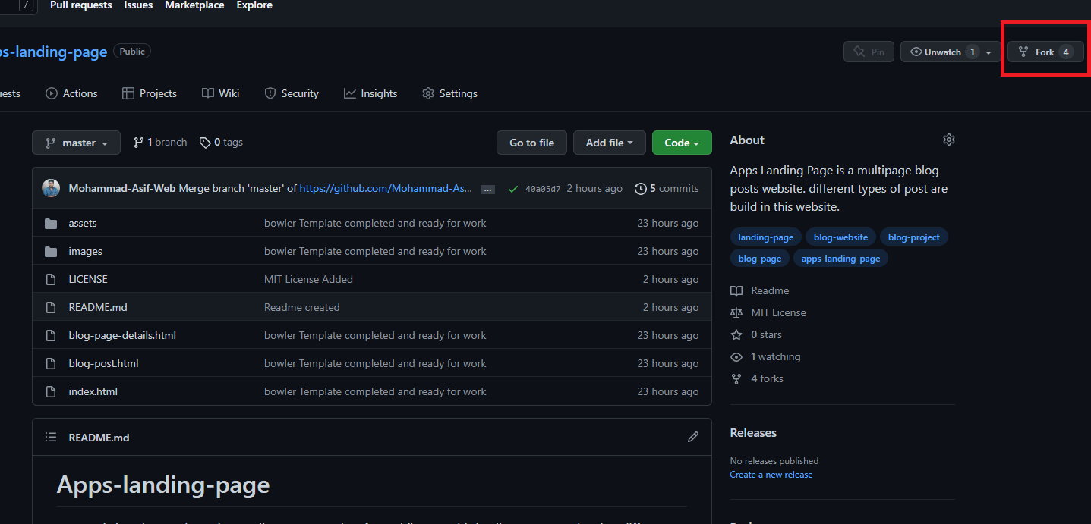Open the Actions tab

pyautogui.click(x=71, y=93)
